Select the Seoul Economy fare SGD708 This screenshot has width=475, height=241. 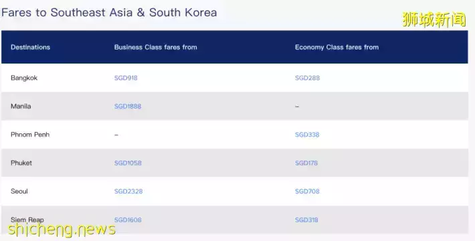(x=307, y=191)
